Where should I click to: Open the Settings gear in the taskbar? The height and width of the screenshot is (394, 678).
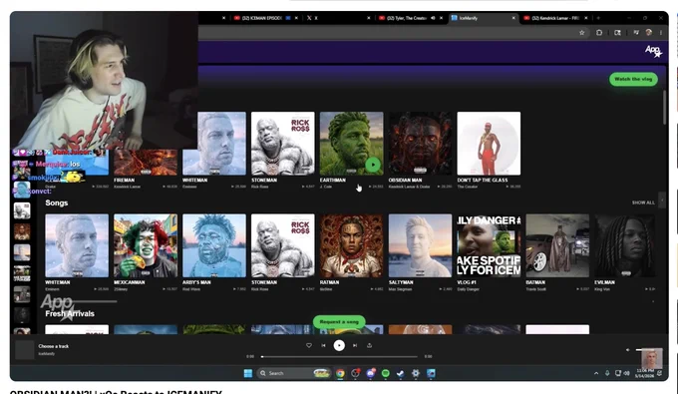tap(416, 373)
